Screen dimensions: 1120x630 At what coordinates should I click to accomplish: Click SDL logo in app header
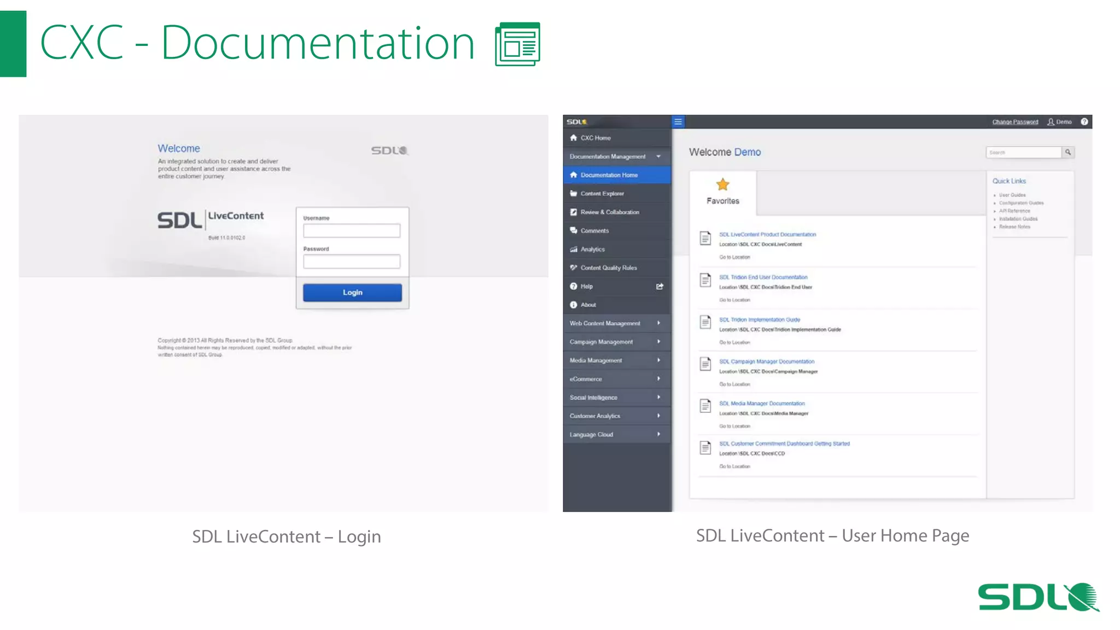[x=577, y=122]
